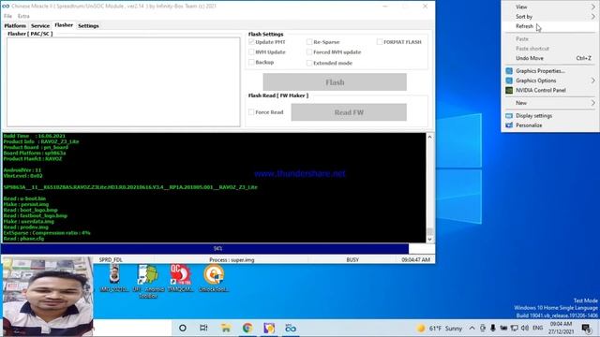Open the Settings tab
The image size is (600, 337).
(88, 25)
